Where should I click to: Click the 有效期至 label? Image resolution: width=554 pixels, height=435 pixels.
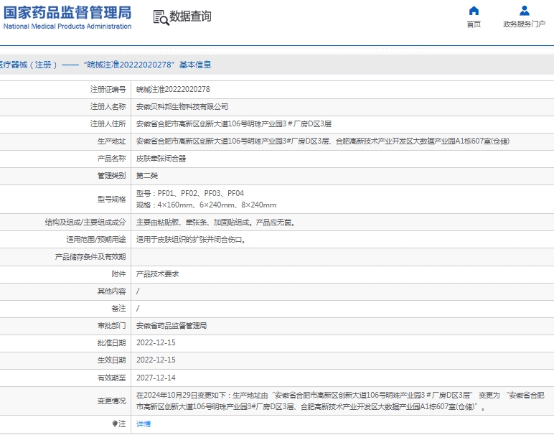(112, 378)
